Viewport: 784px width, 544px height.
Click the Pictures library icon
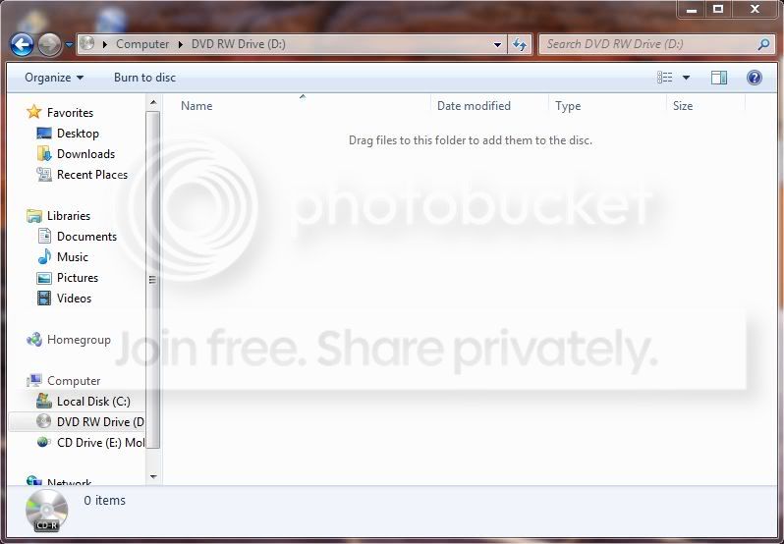coord(44,278)
